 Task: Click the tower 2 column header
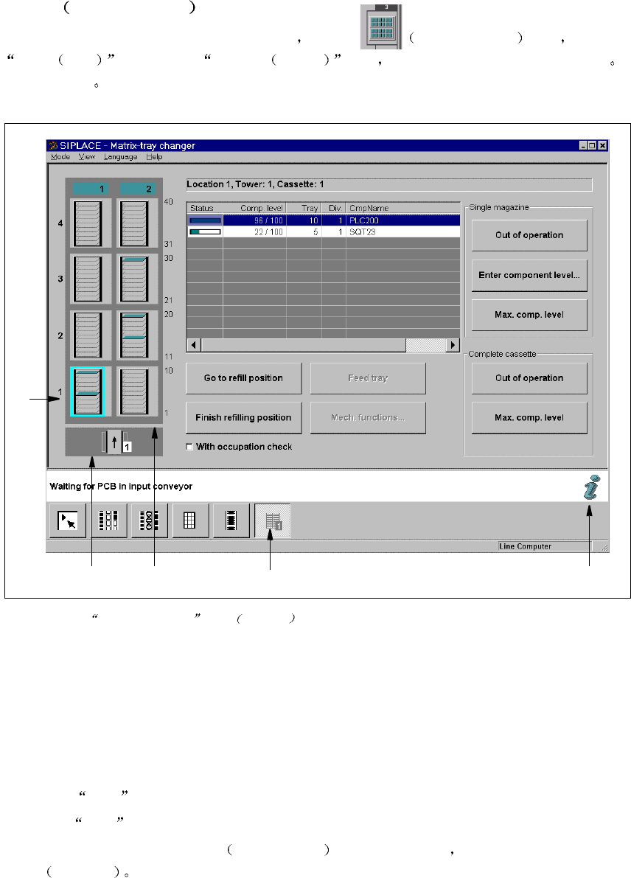pyautogui.click(x=136, y=189)
